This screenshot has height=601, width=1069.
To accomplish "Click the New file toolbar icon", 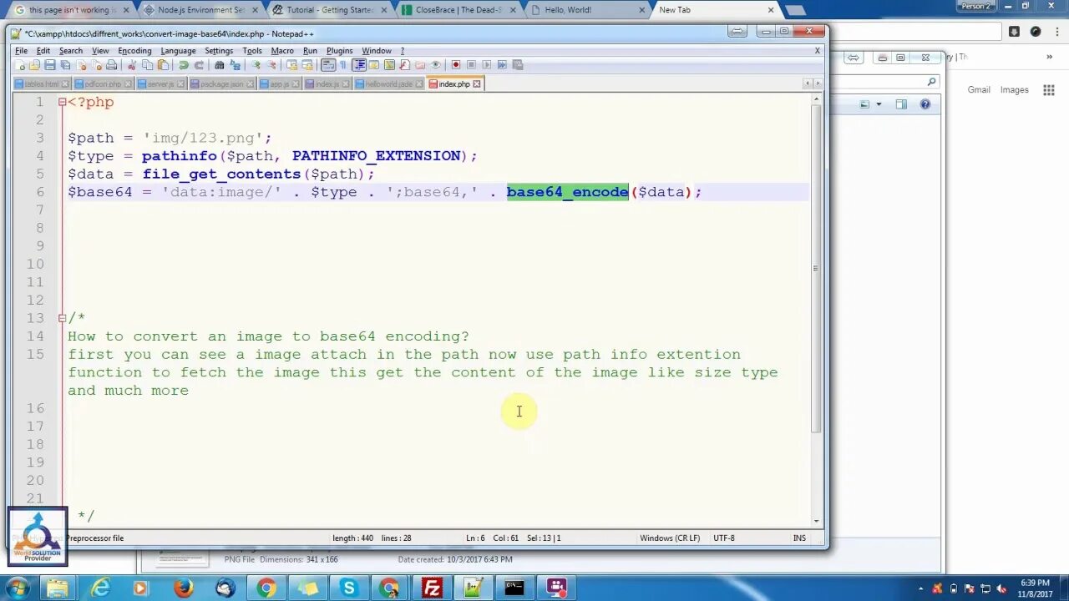I will click(x=20, y=65).
